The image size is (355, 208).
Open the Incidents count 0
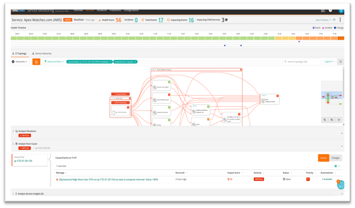136,20
